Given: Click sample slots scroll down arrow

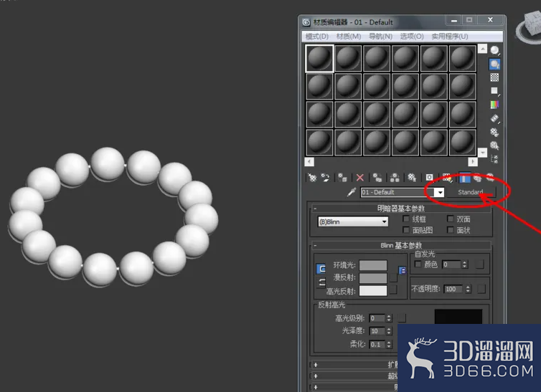Looking at the screenshot, I should 482,152.
